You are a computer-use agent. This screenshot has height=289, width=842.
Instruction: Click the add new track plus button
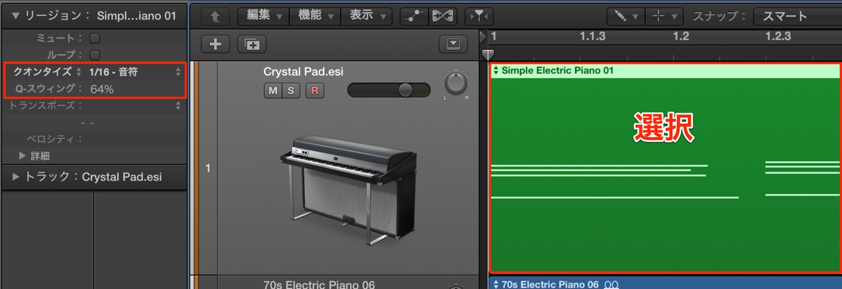click(215, 44)
